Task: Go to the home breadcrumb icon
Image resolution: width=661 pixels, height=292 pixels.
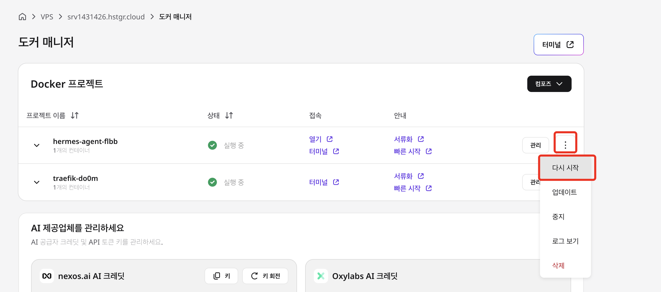Action: 22,17
